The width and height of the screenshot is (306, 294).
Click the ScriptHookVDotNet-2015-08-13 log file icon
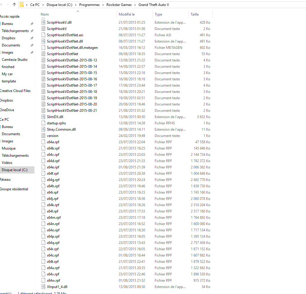(43, 60)
